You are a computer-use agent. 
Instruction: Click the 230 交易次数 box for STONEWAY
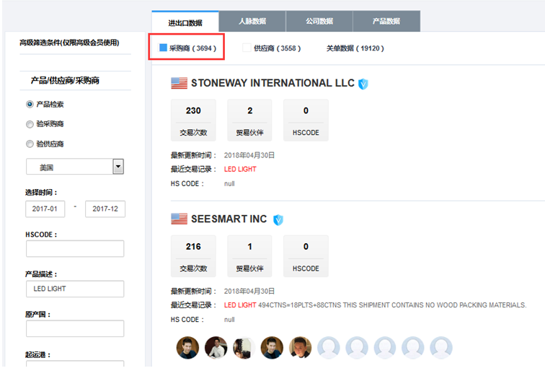point(193,121)
